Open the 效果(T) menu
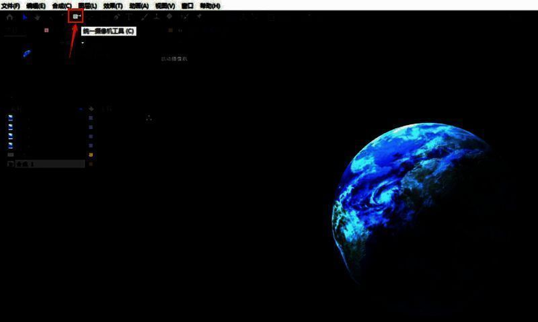538x322 pixels. [x=113, y=5]
